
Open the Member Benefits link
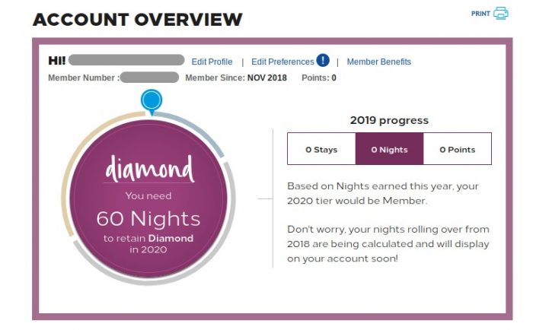[x=378, y=62]
